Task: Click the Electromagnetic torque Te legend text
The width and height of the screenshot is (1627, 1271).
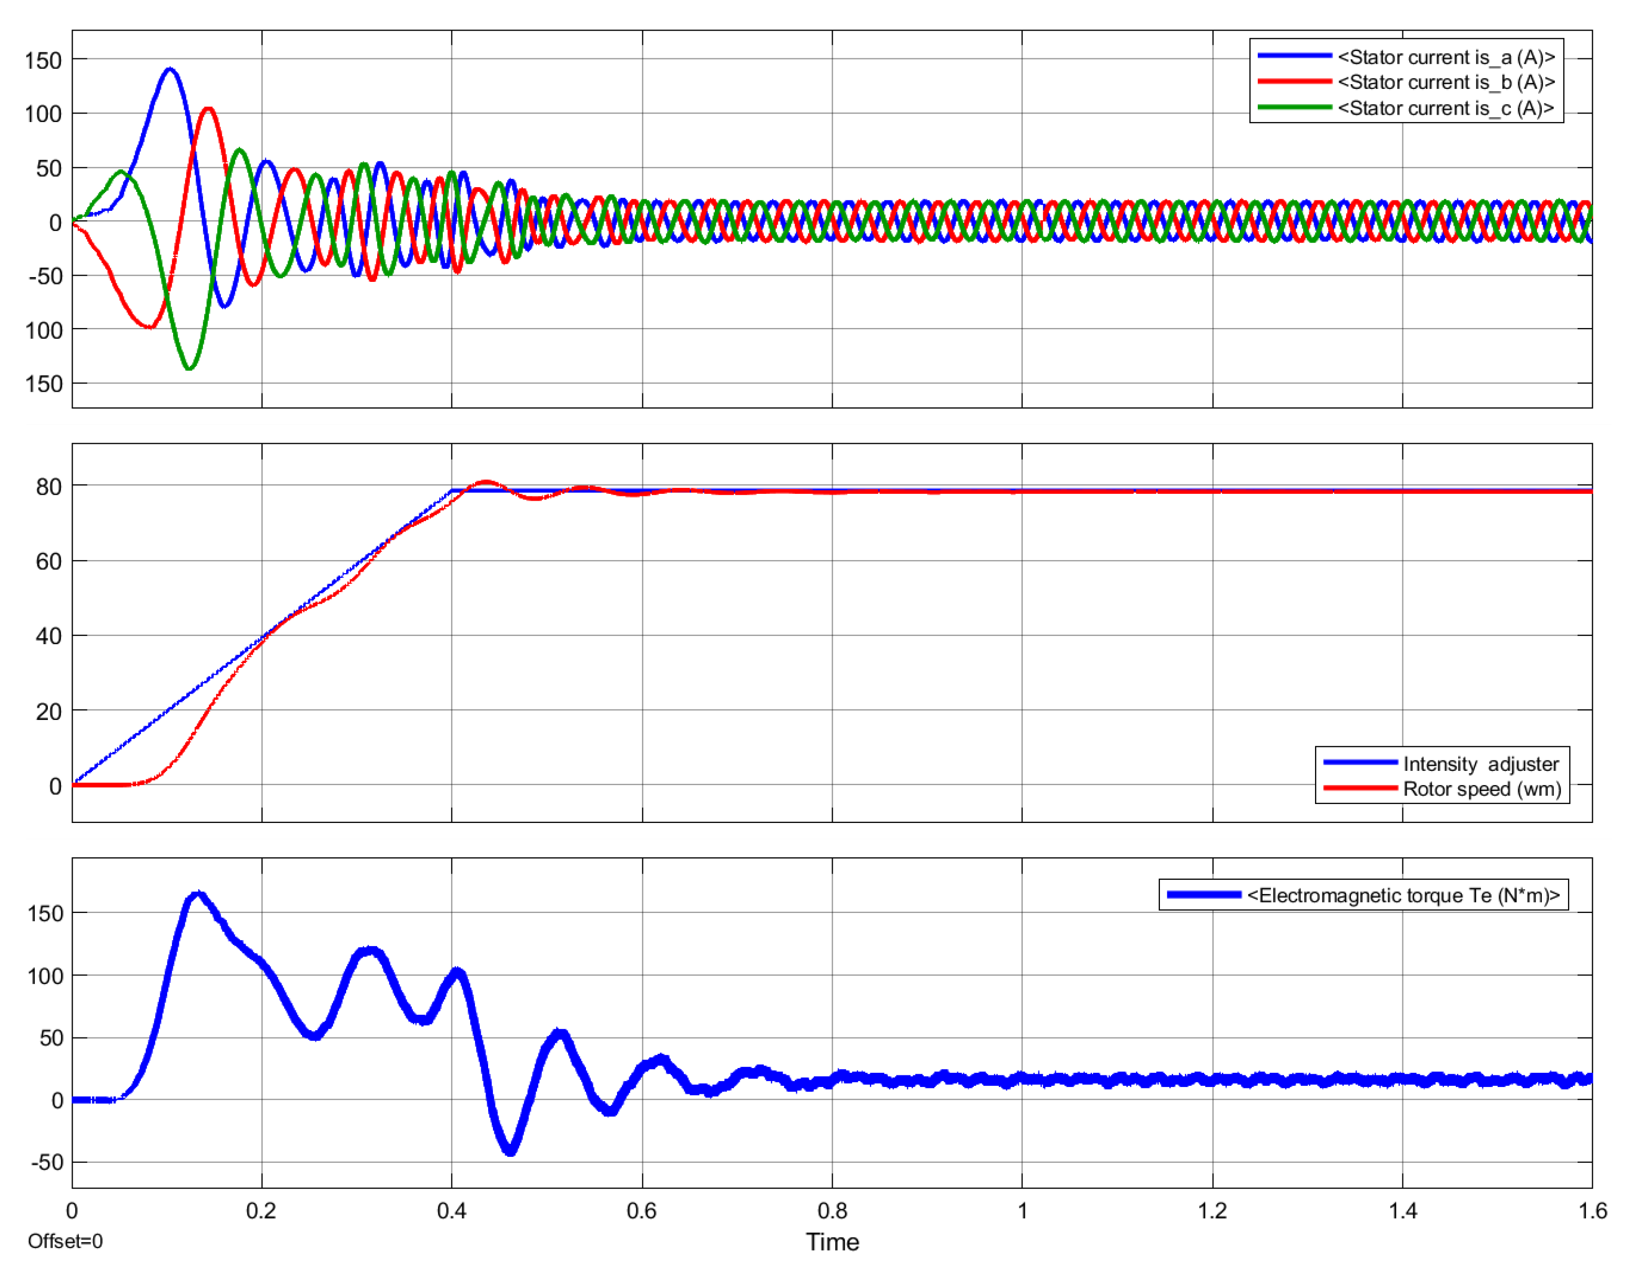Action: tap(1403, 895)
